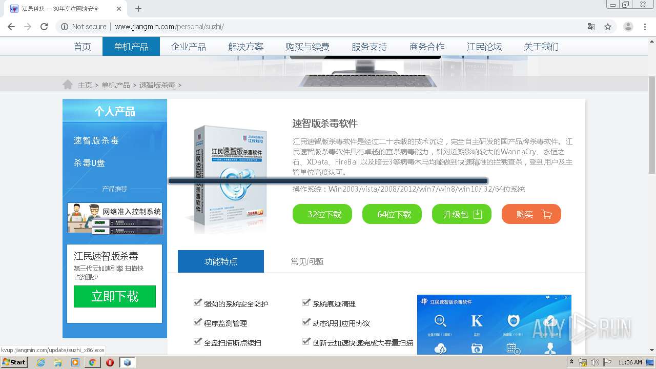This screenshot has height=369, width=656.
Task: Open 企业产品 navigation item
Action: pos(189,47)
